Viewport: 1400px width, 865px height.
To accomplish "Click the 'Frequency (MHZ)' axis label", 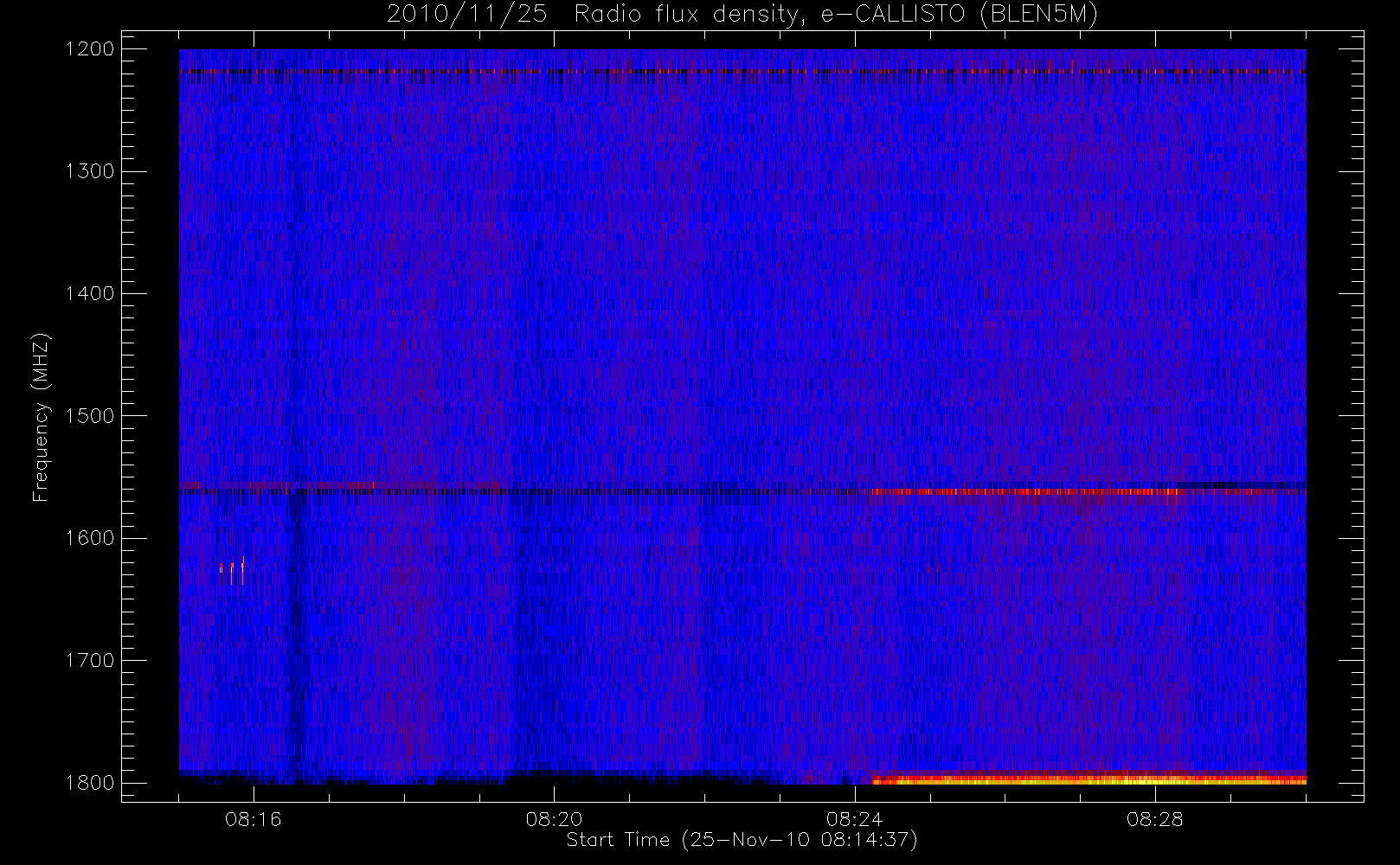I will pyautogui.click(x=40, y=417).
